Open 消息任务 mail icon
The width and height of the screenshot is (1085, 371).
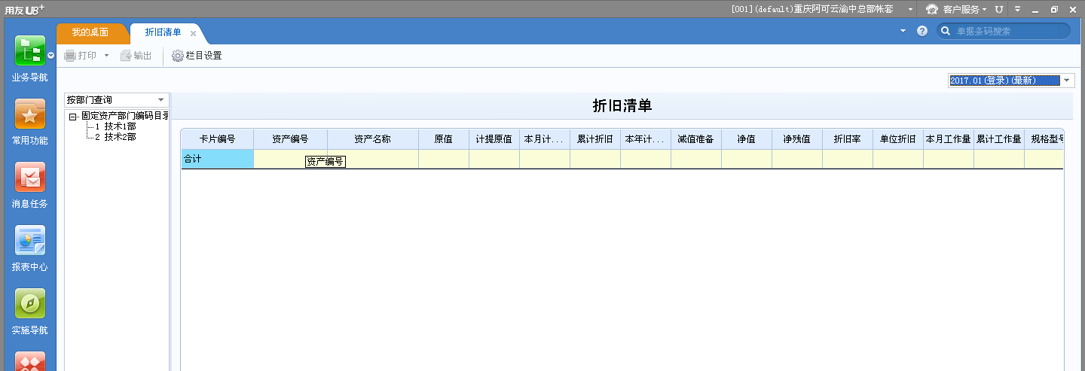coord(29,178)
